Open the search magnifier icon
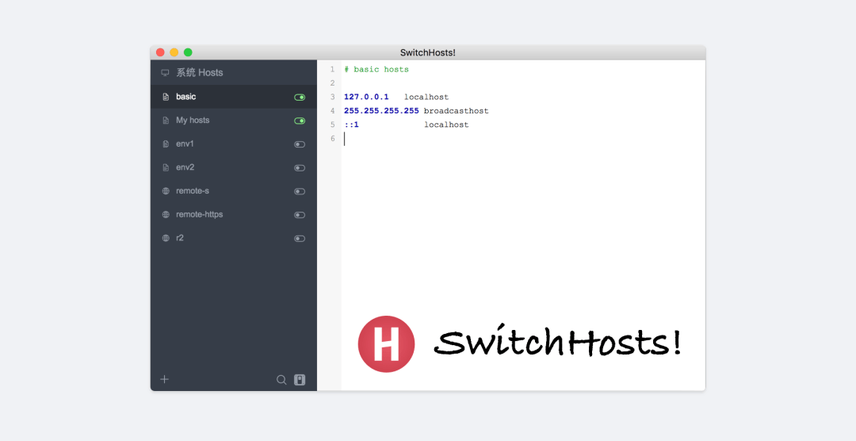Image resolution: width=856 pixels, height=441 pixels. point(281,380)
